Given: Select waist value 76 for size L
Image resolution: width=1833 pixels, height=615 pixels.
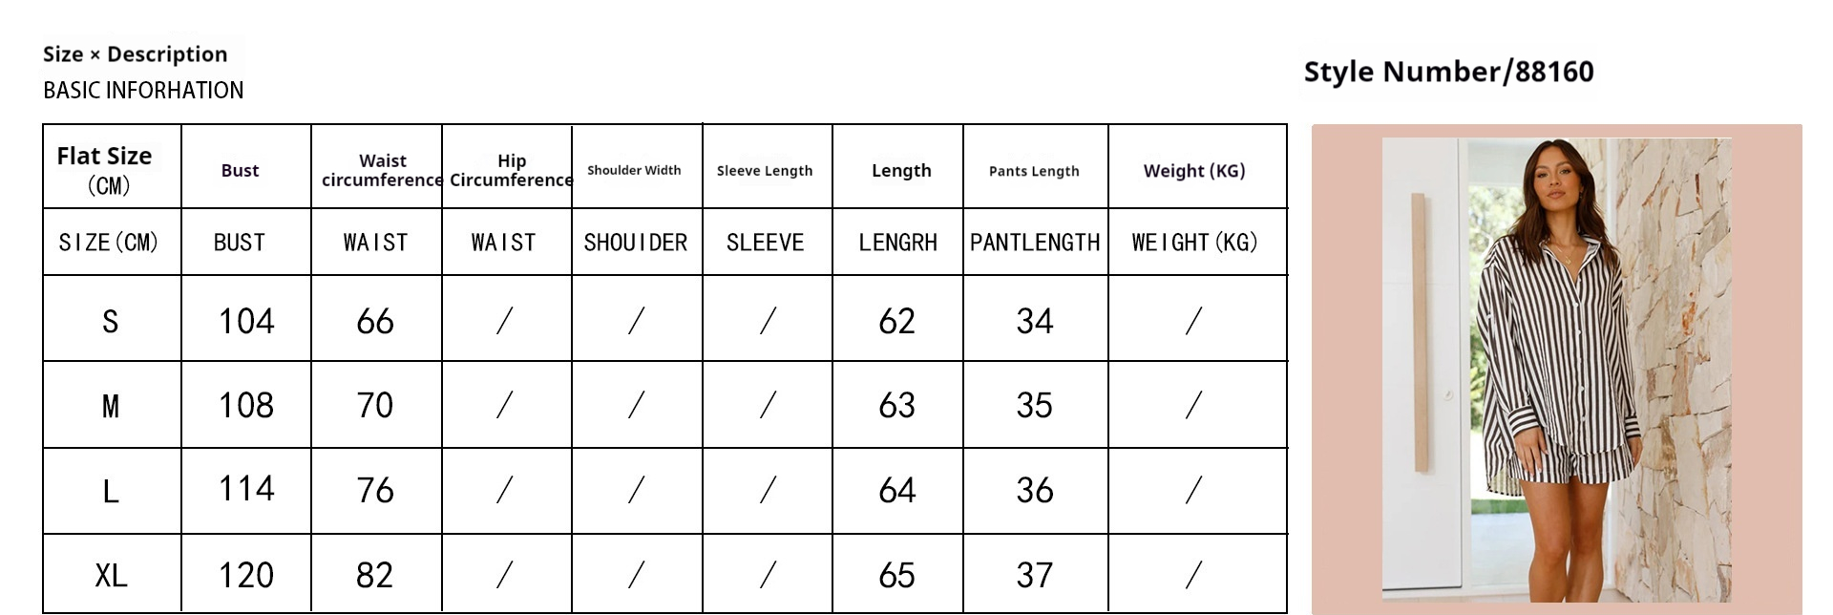Looking at the screenshot, I should tap(374, 491).
